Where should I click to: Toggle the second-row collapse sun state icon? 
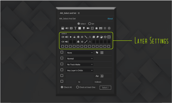[x=82, y=42]
